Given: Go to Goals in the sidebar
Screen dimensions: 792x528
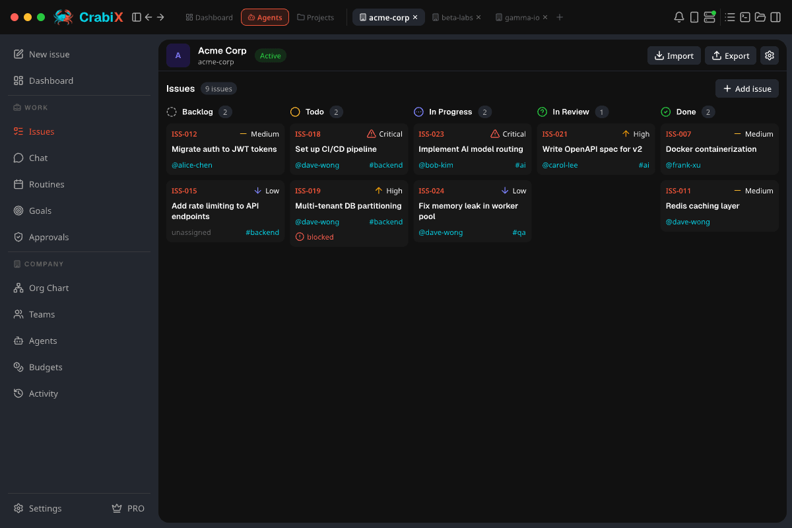Looking at the screenshot, I should point(79,211).
